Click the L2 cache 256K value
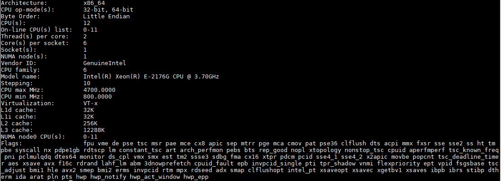 tap(90, 123)
